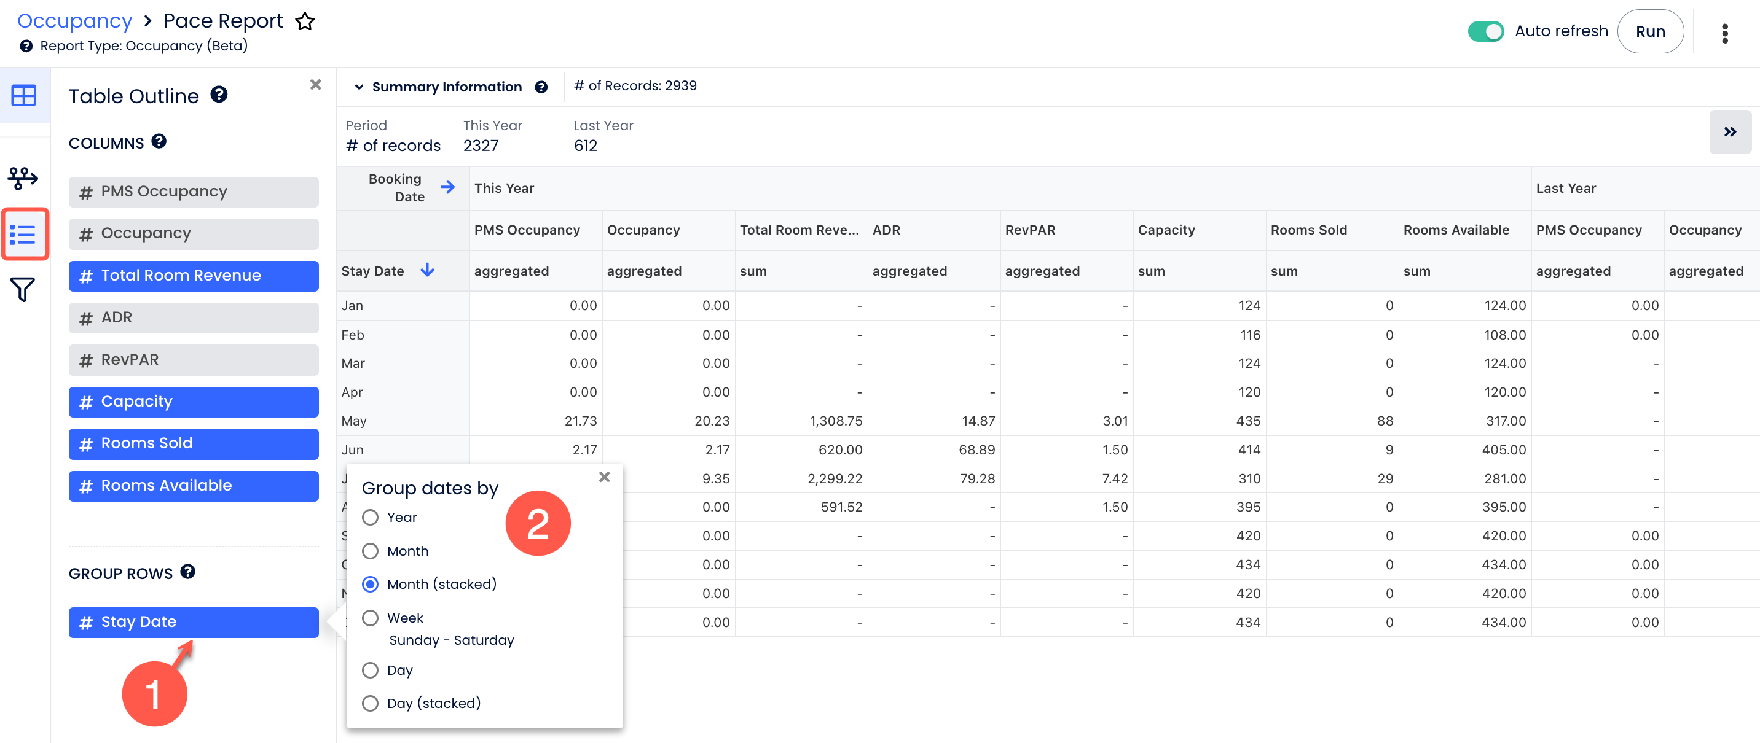The image size is (1760, 743).
Task: Close the Group dates by popup
Action: click(x=604, y=477)
